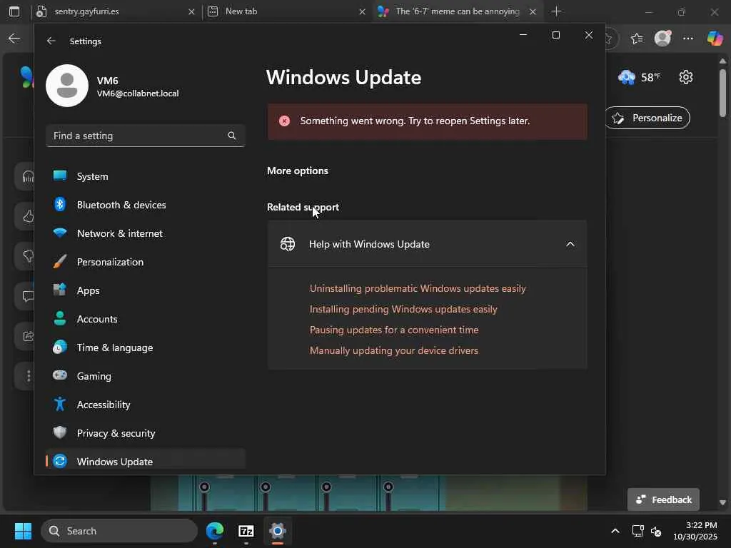Switch to the New tab browser tab
This screenshot has width=731, height=548.
[286, 11]
